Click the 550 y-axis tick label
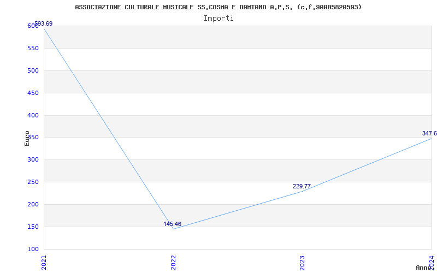The height and width of the screenshot is (273, 437). click(x=33, y=48)
